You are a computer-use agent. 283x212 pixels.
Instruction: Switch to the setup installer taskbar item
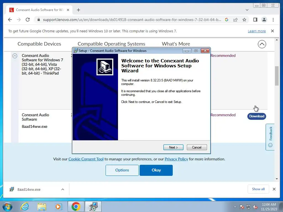pos(93,206)
